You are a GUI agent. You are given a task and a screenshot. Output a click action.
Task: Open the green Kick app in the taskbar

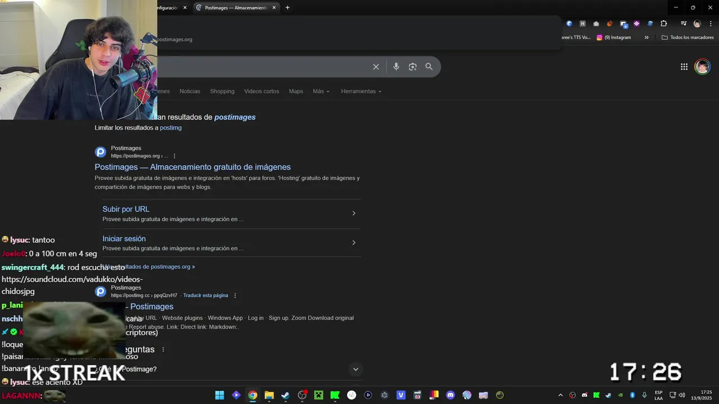pos(335,395)
